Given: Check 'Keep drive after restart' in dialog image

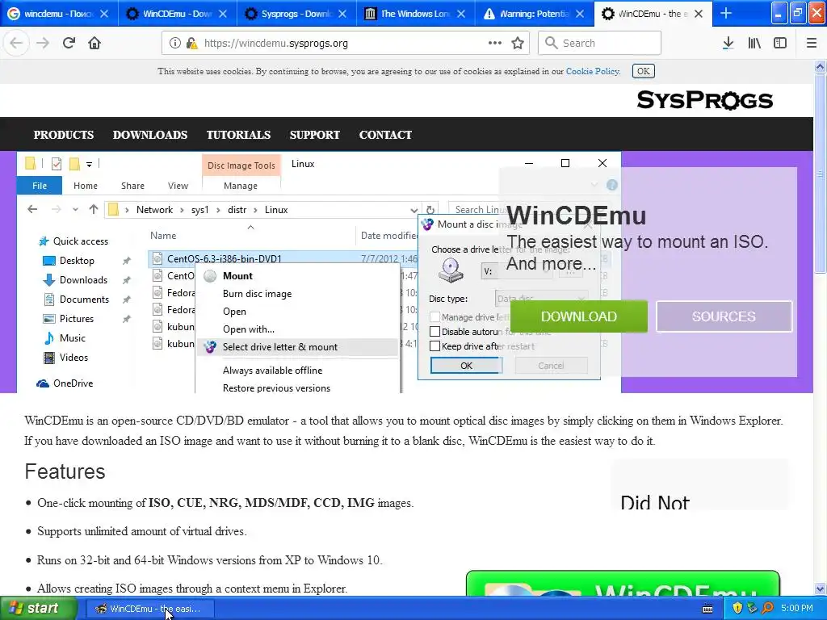Looking at the screenshot, I should click(x=434, y=346).
